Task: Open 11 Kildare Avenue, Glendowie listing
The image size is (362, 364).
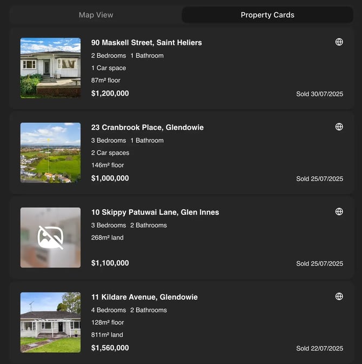Action: coord(144,297)
